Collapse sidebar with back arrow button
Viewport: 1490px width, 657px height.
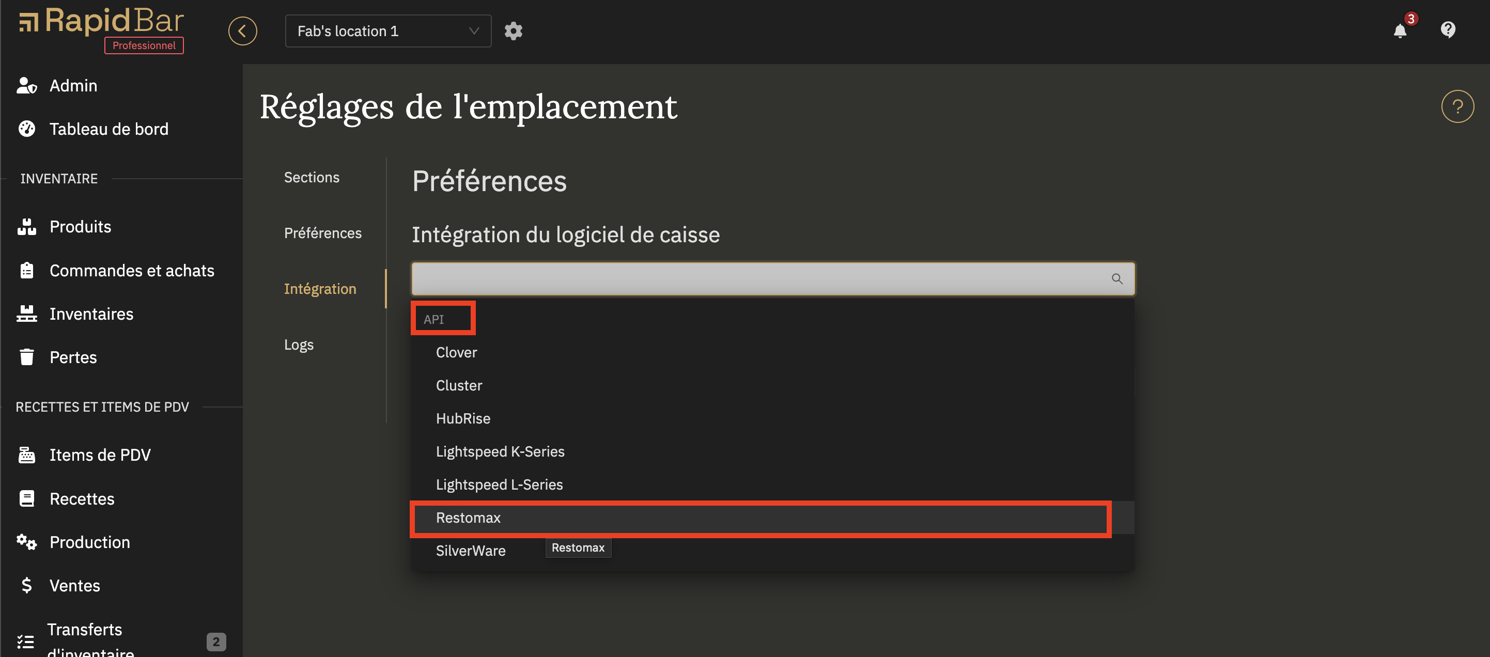pyautogui.click(x=242, y=31)
